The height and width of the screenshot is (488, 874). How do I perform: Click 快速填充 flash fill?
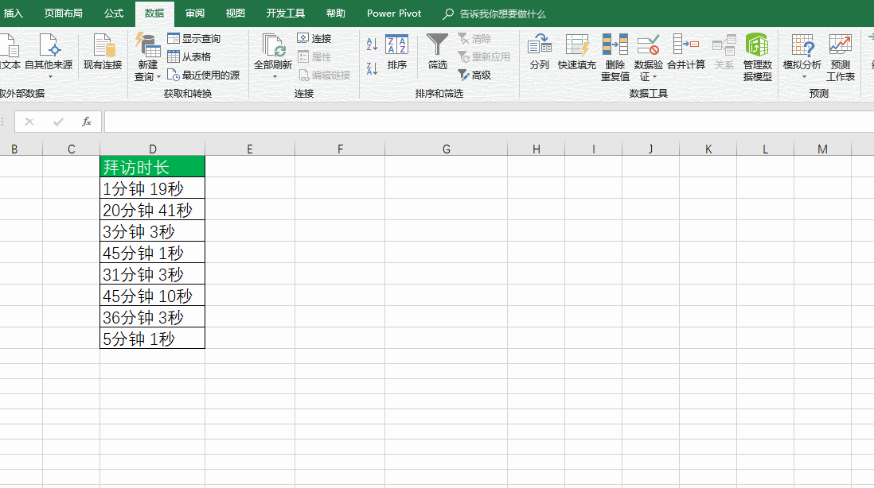coord(577,52)
